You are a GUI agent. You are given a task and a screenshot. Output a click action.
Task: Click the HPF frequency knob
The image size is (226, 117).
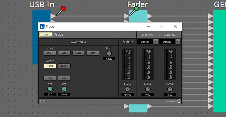(x=50, y=89)
